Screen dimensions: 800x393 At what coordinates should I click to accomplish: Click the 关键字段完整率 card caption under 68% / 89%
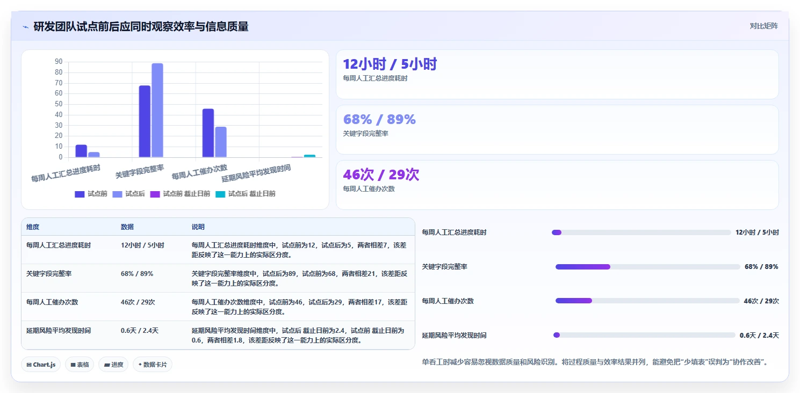pyautogui.click(x=366, y=134)
